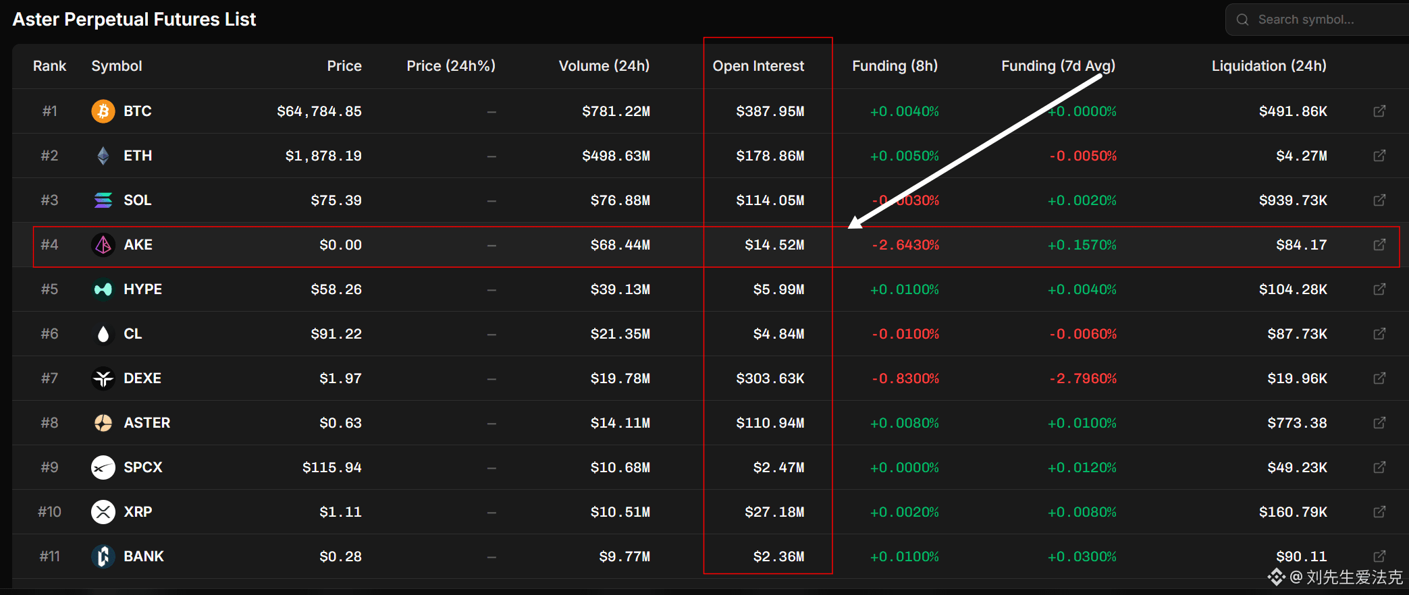Viewport: 1409px width, 595px height.
Task: Select the ETH symbol name
Action: point(138,155)
